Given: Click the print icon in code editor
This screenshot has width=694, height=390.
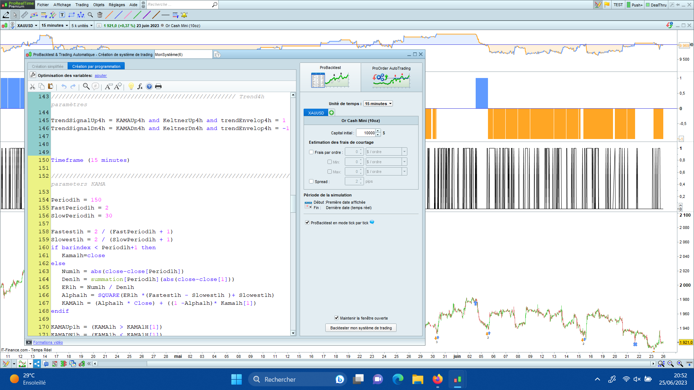Looking at the screenshot, I should pyautogui.click(x=158, y=86).
